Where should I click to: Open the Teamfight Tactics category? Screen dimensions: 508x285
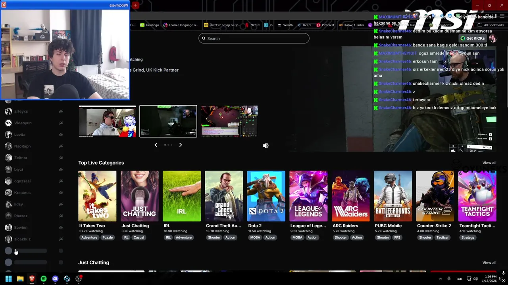477,196
